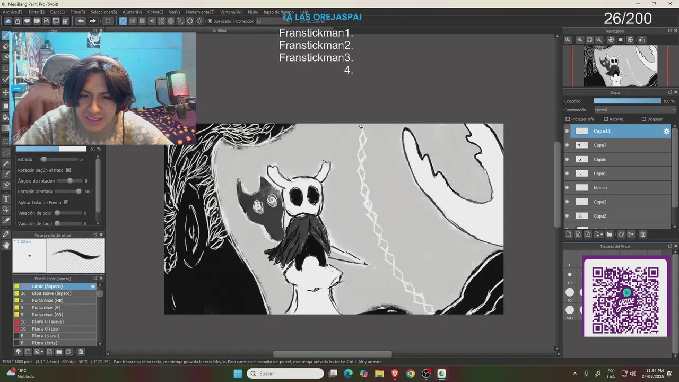
Task: Enable parallel lines snap guide
Action: (133, 21)
